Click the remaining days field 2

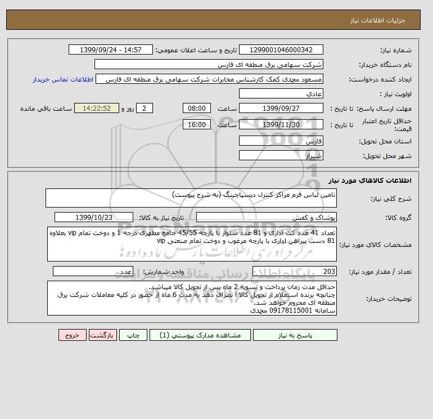coord(144,109)
